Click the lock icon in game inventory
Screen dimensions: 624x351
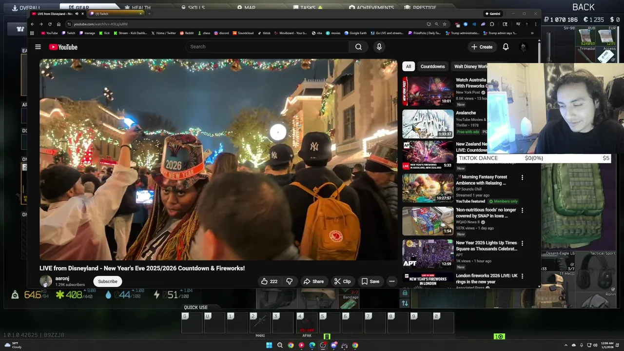pyautogui.click(x=405, y=293)
